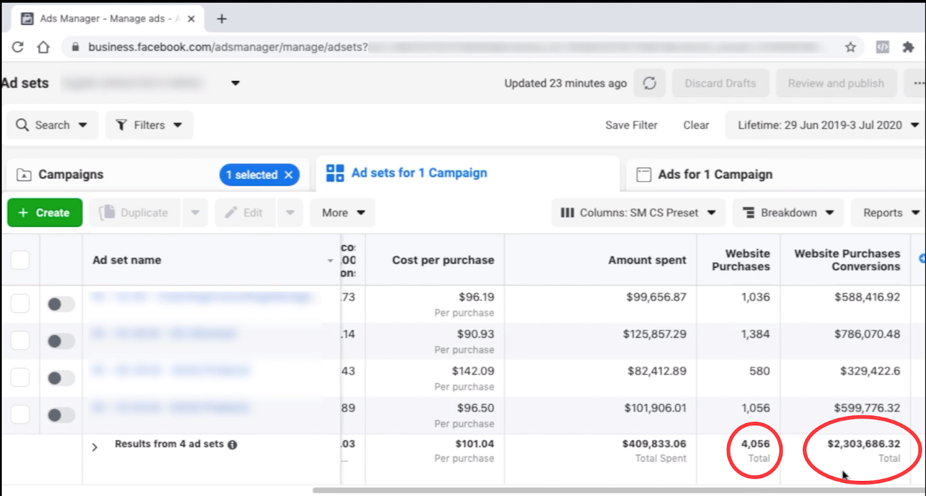Click the Edit button

click(x=246, y=213)
